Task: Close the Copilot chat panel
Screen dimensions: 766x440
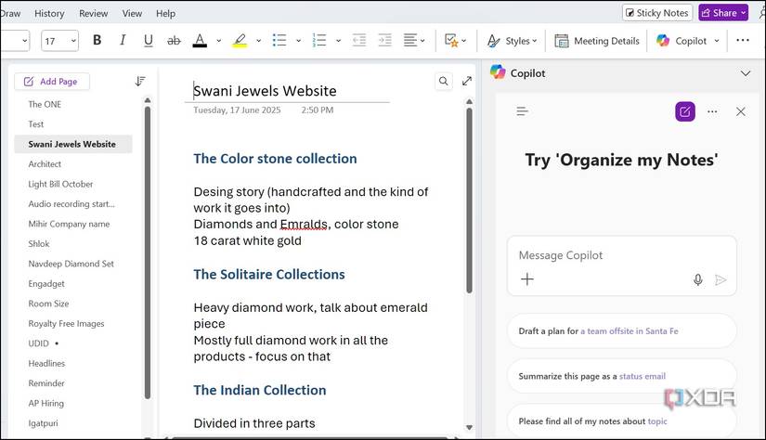Action: 741,111
